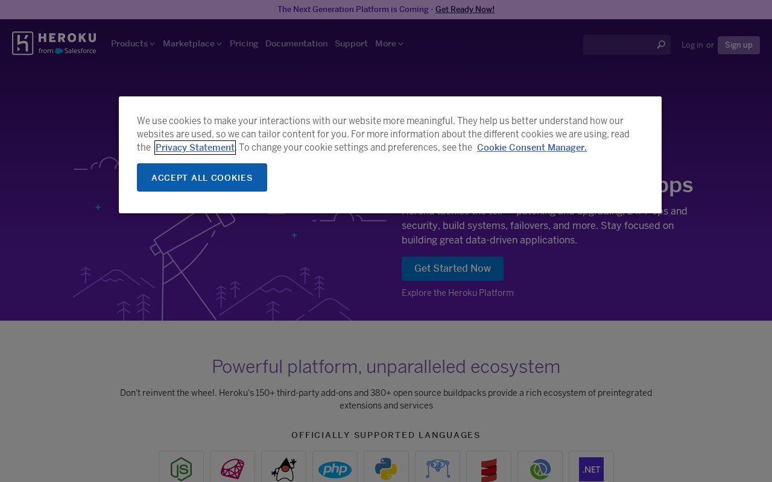Image resolution: width=772 pixels, height=482 pixels.
Task: Expand the Marketplace menu
Action: [192, 43]
